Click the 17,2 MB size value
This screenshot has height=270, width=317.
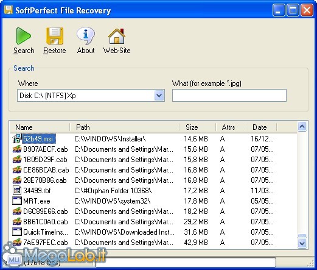tap(196, 191)
